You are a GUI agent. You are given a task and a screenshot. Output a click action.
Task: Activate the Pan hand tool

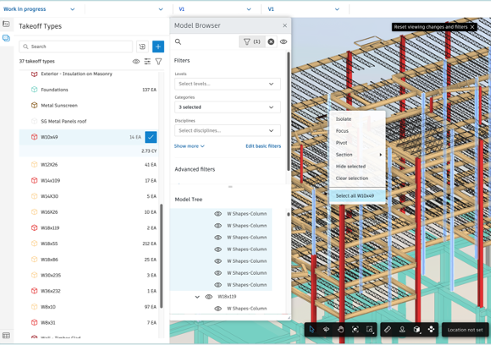(340, 330)
